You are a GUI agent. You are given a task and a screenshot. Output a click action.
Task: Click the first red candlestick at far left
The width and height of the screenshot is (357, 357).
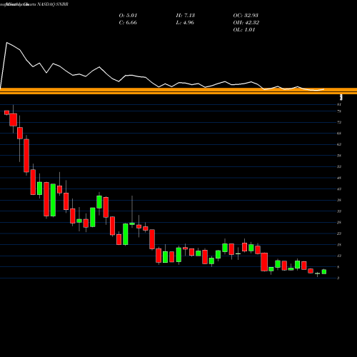tap(6, 113)
